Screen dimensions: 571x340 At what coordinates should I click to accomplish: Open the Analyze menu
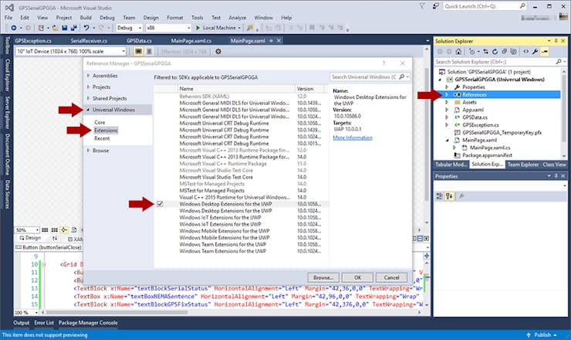[x=238, y=18]
